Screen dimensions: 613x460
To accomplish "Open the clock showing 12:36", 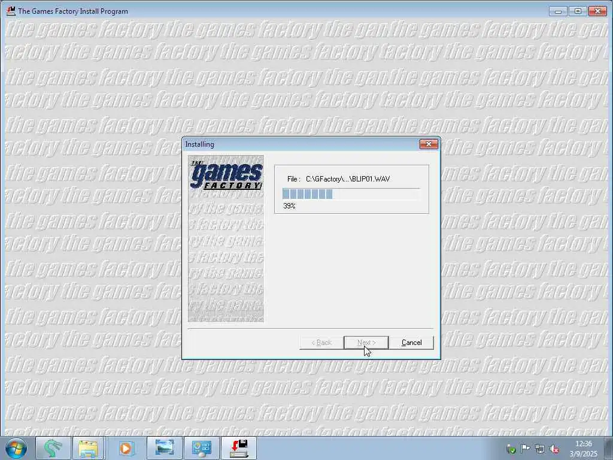I will pos(583,449).
